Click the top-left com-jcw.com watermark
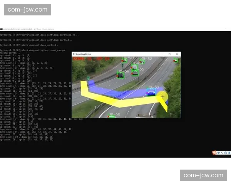 pyautogui.click(x=28, y=10)
